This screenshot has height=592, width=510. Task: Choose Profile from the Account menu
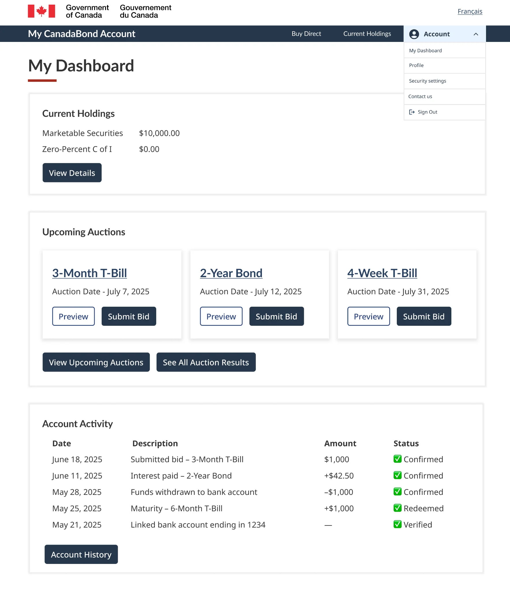(x=416, y=65)
